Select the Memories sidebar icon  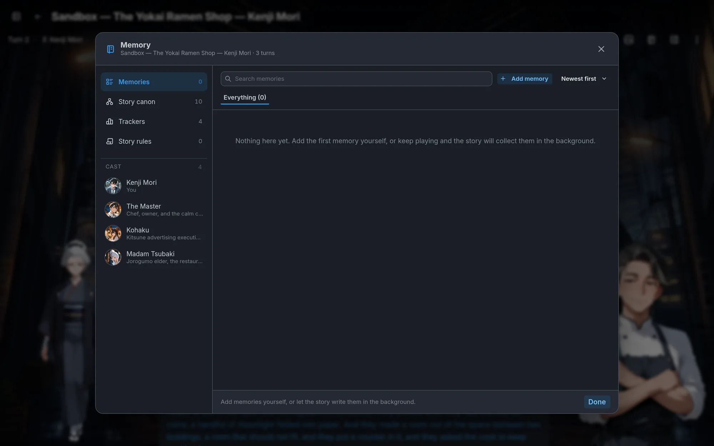110,82
